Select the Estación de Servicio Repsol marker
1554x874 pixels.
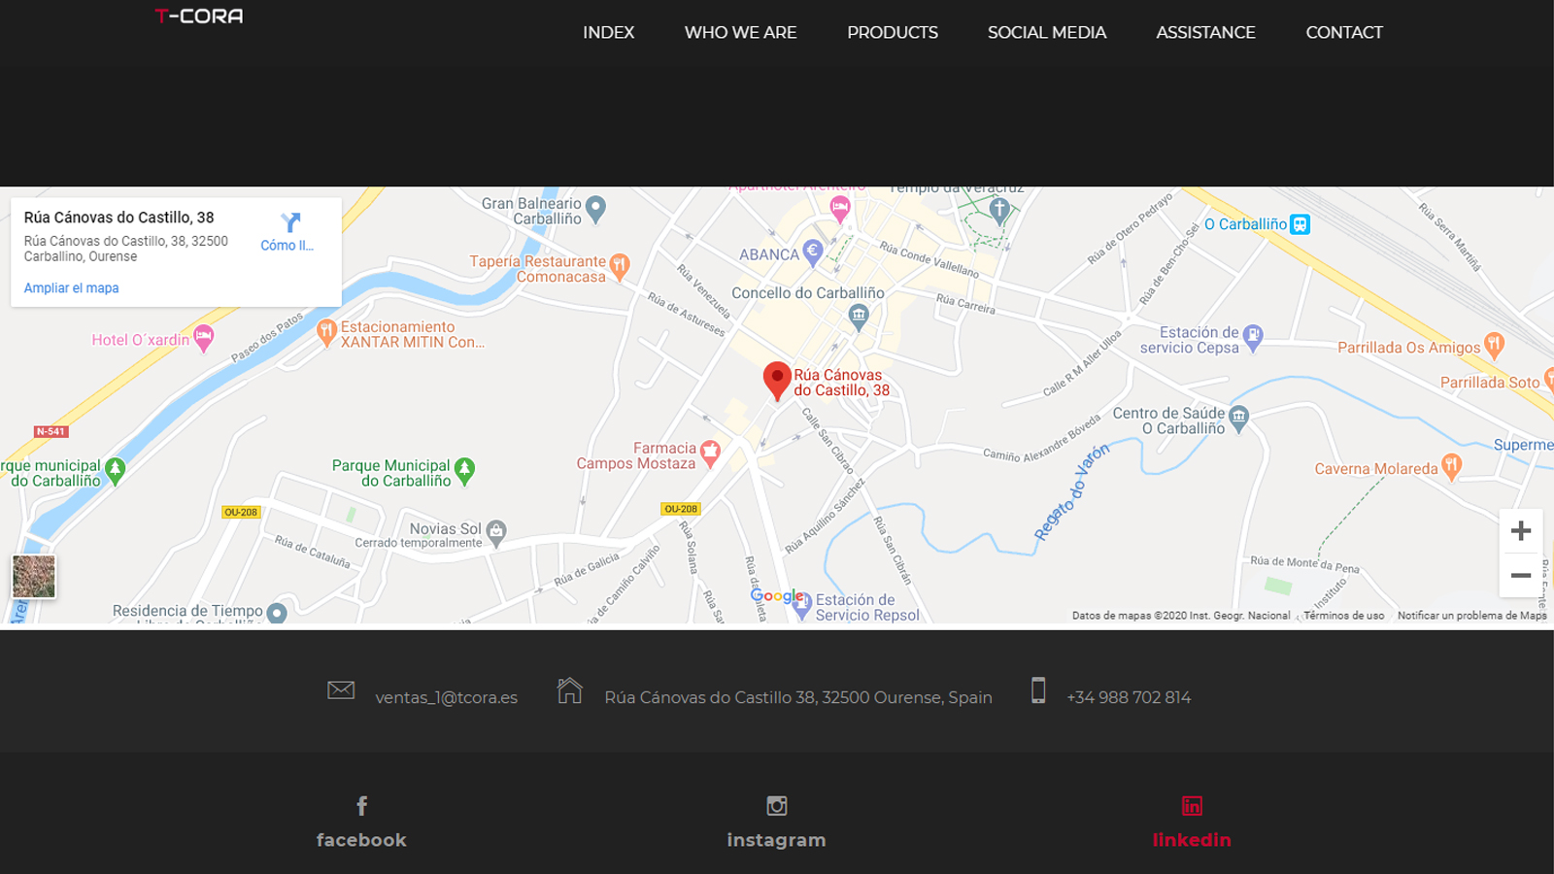801,608
